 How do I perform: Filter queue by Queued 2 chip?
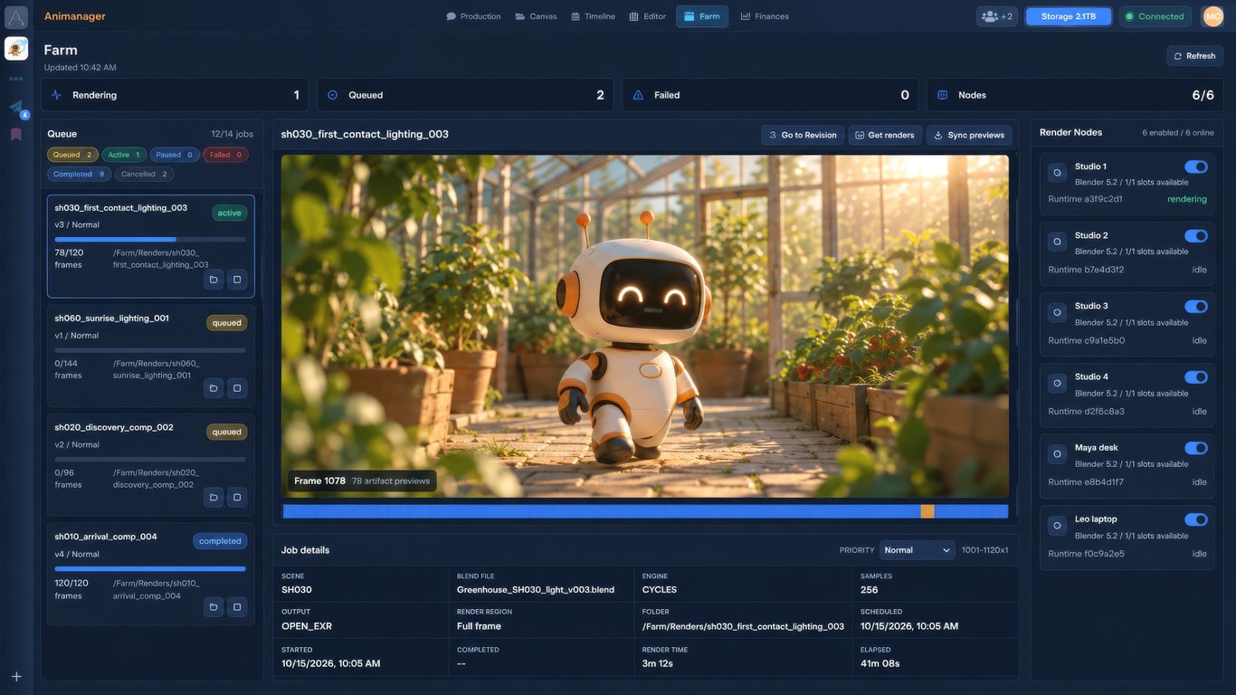72,155
